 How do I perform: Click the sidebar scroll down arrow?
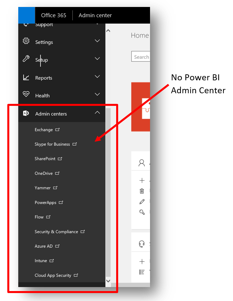(108, 281)
